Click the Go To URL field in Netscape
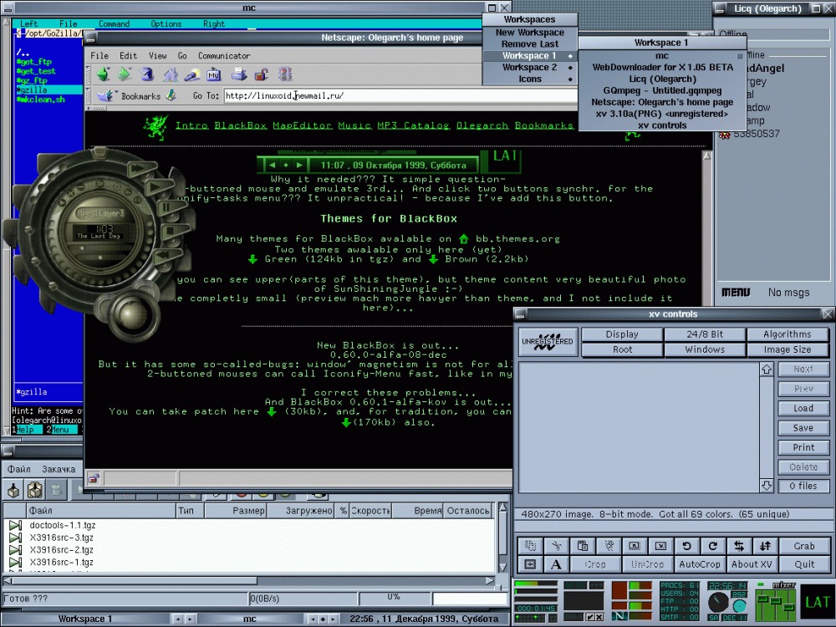The image size is (836, 627). pyautogui.click(x=400, y=96)
